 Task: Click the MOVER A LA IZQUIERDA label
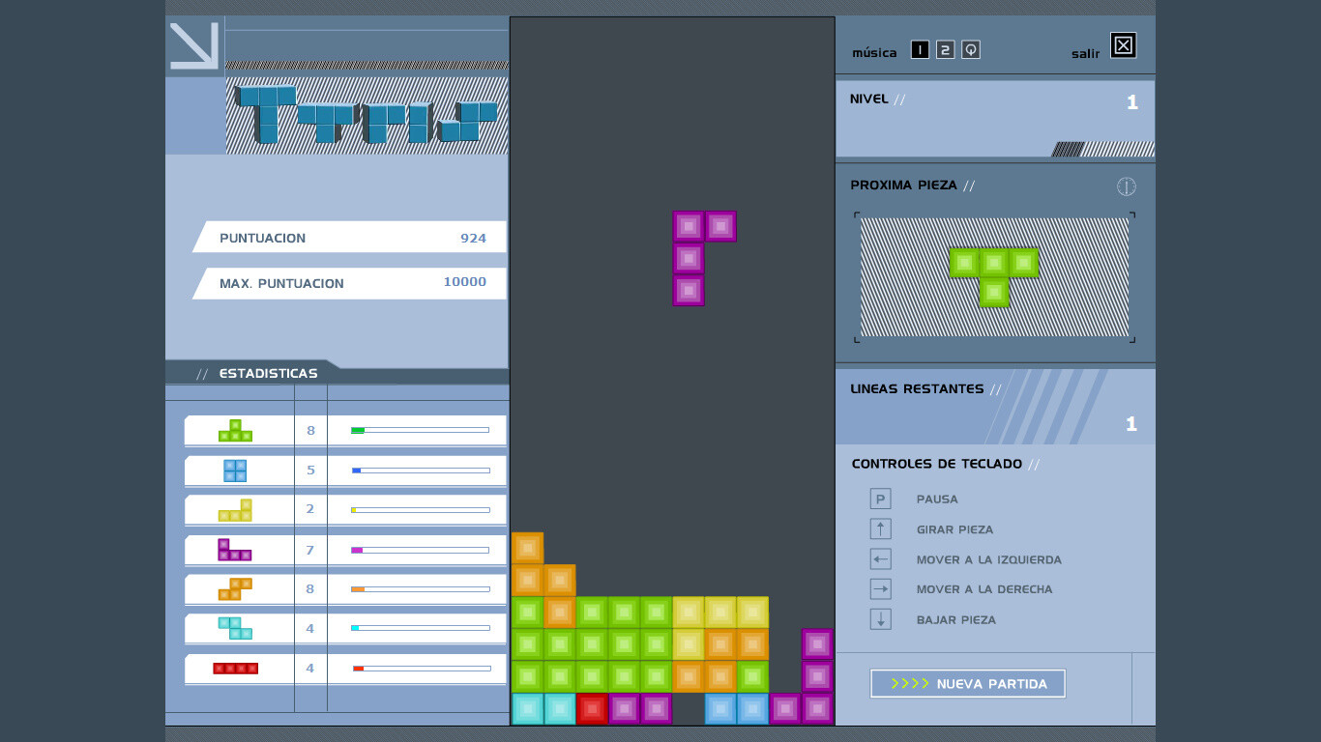(x=989, y=559)
